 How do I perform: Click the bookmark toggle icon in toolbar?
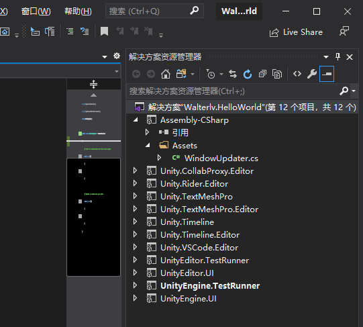[104, 32]
